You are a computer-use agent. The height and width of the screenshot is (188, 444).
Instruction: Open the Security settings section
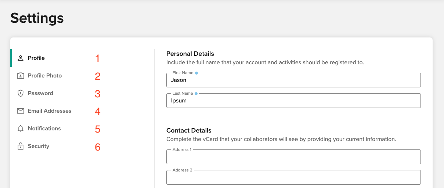pos(39,146)
